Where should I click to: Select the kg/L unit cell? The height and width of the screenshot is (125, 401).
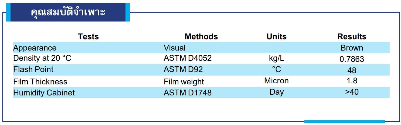click(x=276, y=58)
